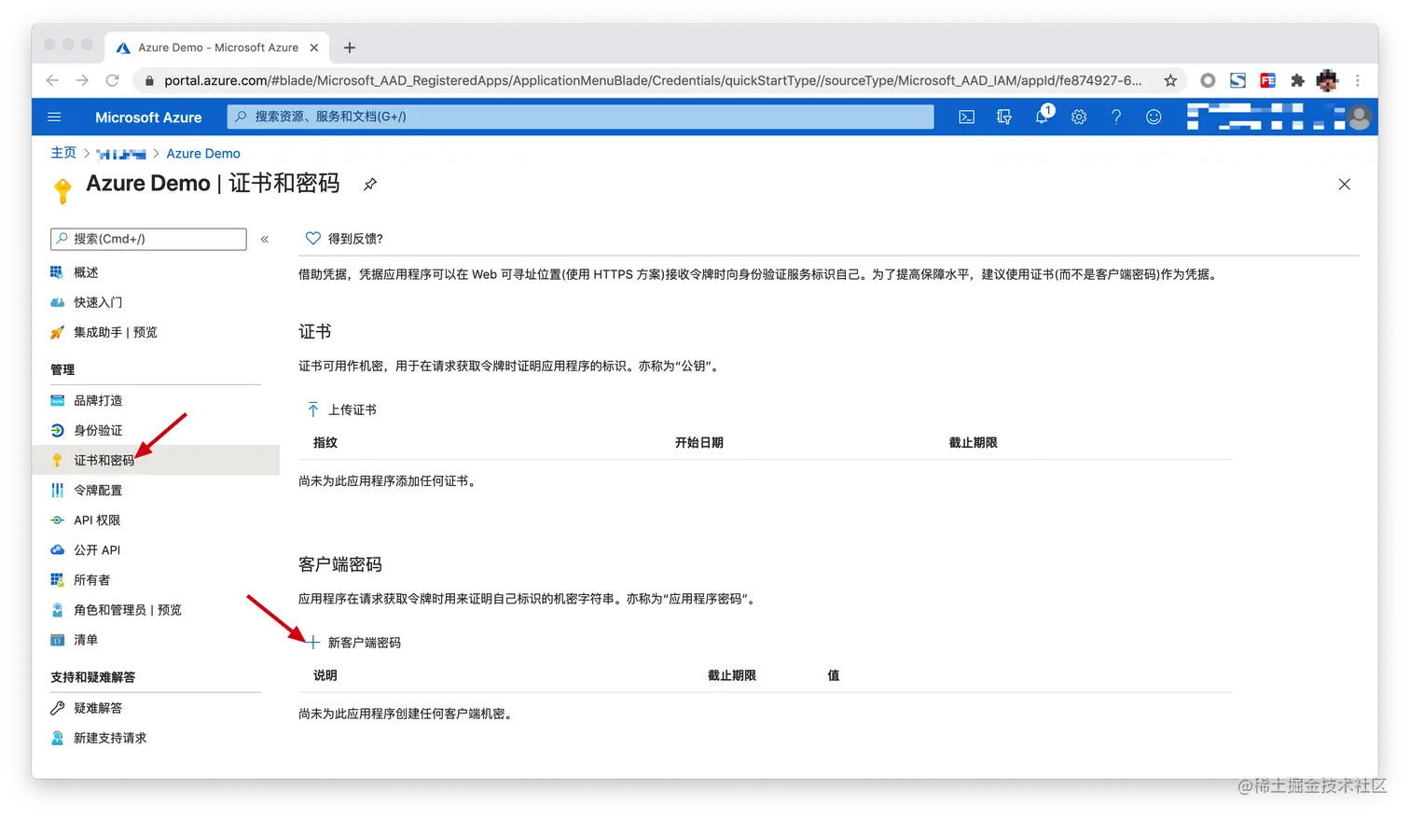Close the certificates and secrets blade

(x=1345, y=184)
